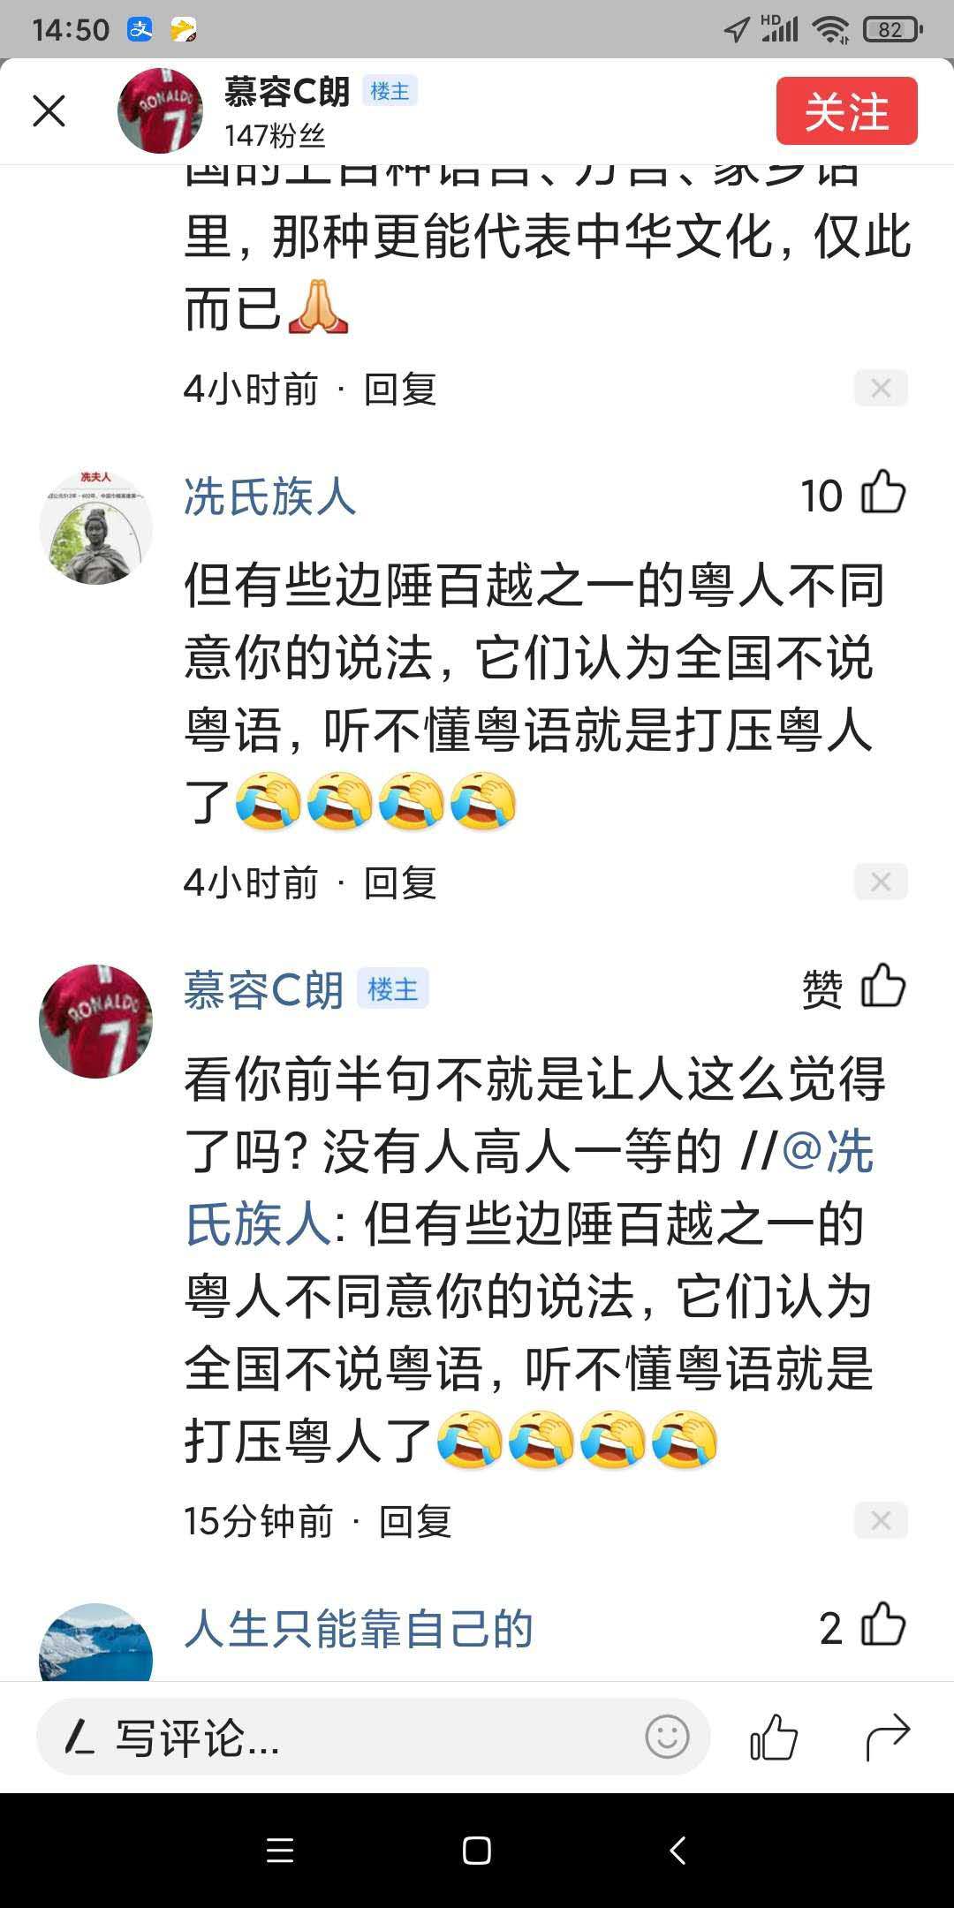Close the comment page with X icon
Screen dimensions: 954x1908
click(x=49, y=111)
